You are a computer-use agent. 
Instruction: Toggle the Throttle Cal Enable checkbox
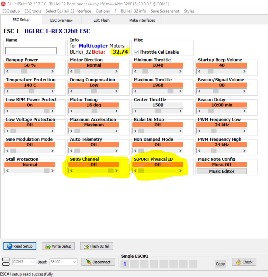point(136,52)
